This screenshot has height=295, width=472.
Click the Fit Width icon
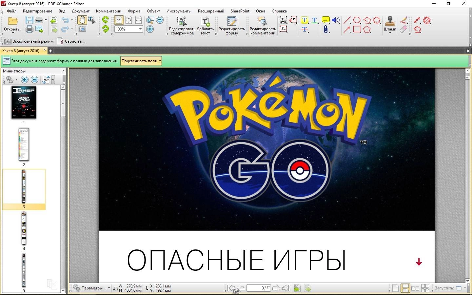coord(138,20)
